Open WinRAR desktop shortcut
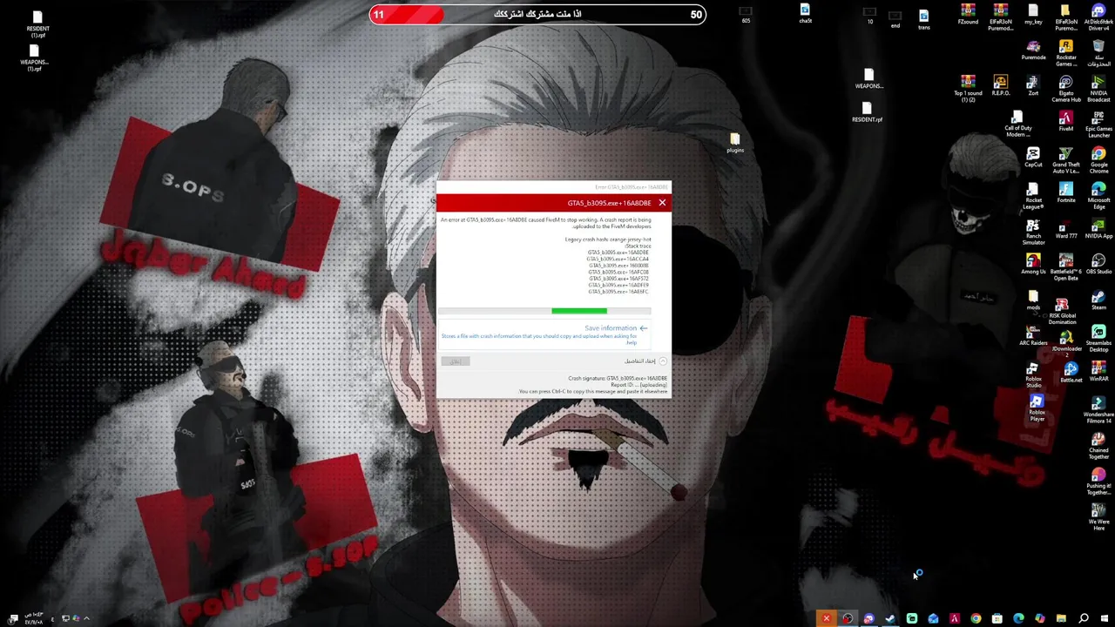The image size is (1115, 627). point(1098,371)
